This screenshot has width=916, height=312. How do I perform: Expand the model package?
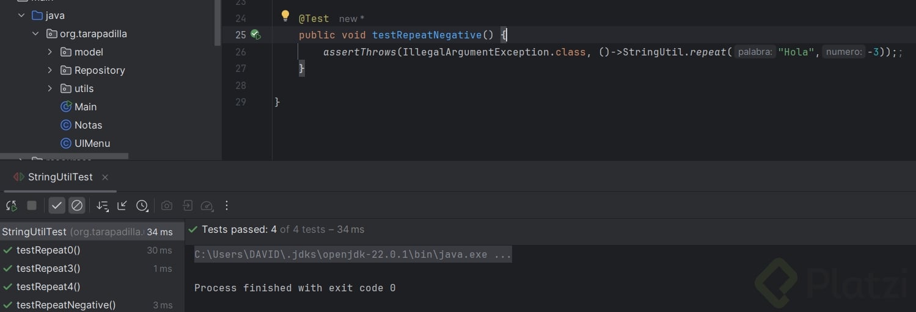[50, 52]
